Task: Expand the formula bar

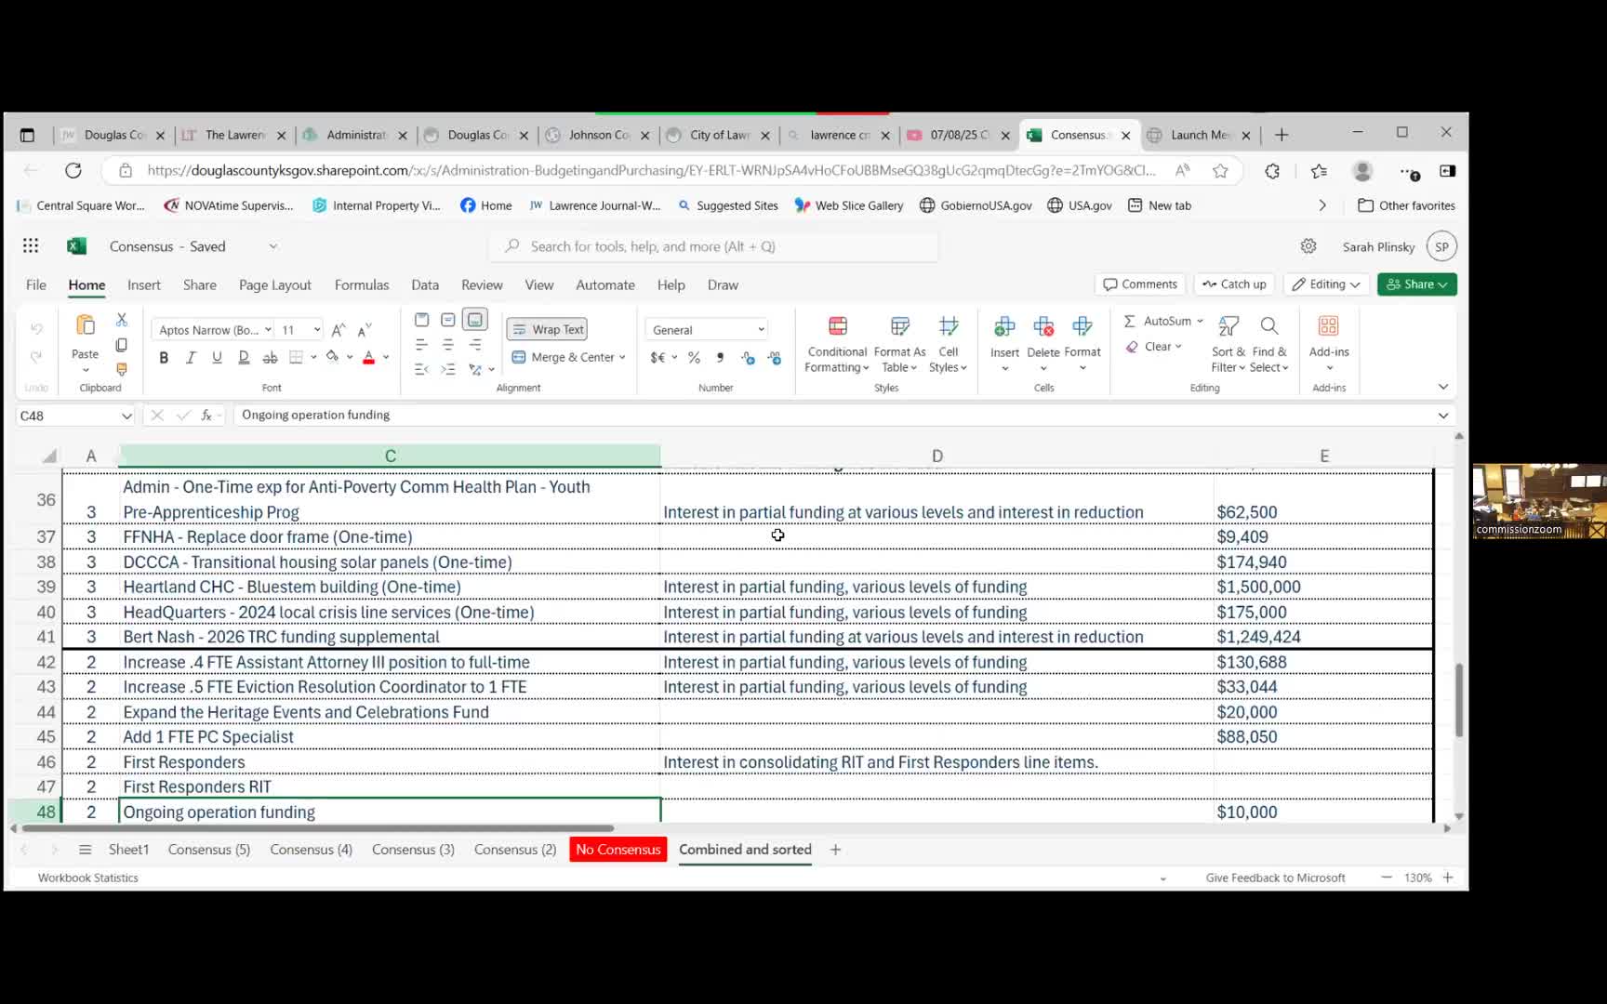Action: [x=1442, y=416]
